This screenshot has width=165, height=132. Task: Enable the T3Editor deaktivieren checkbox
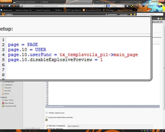pos(46,112)
